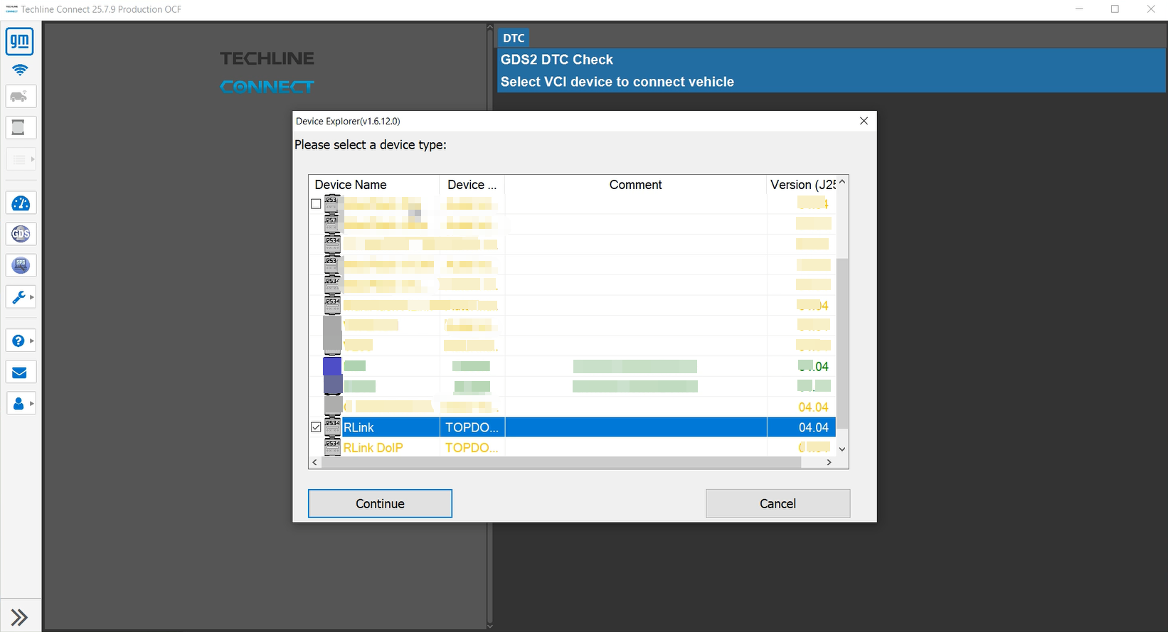Expand the wrench tools menu arrow
Screen dimensions: 1168x632
[x=32, y=297]
